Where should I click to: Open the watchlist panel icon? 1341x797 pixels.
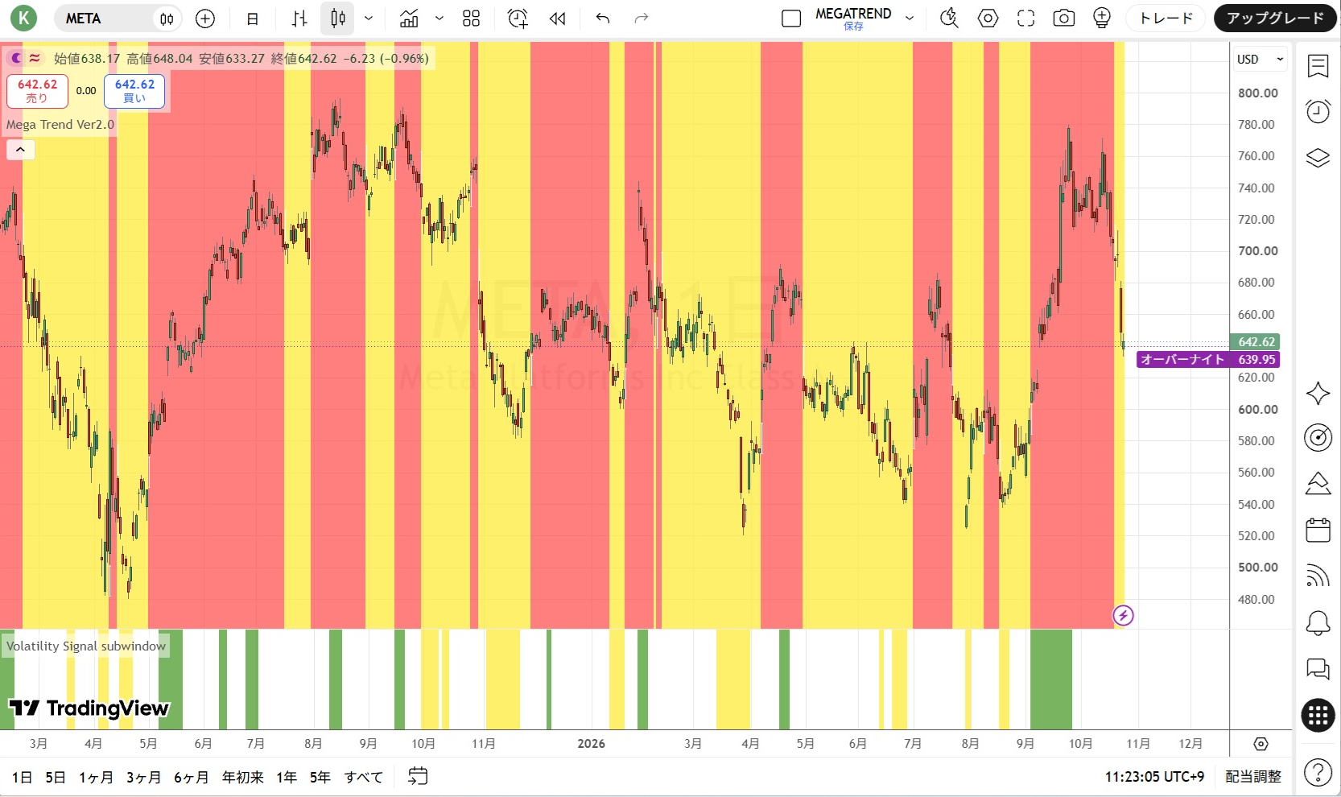click(x=1318, y=65)
